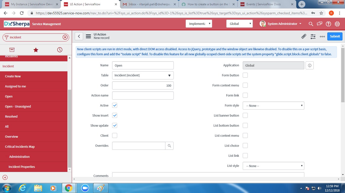Show favorites via the star icon
This screenshot has width=345, height=193.
tap(36, 50)
